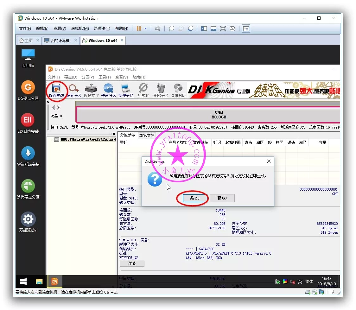Open DiskGenius 硬盘(D) menu
Screen dimensions: 356x310
tap(71, 77)
